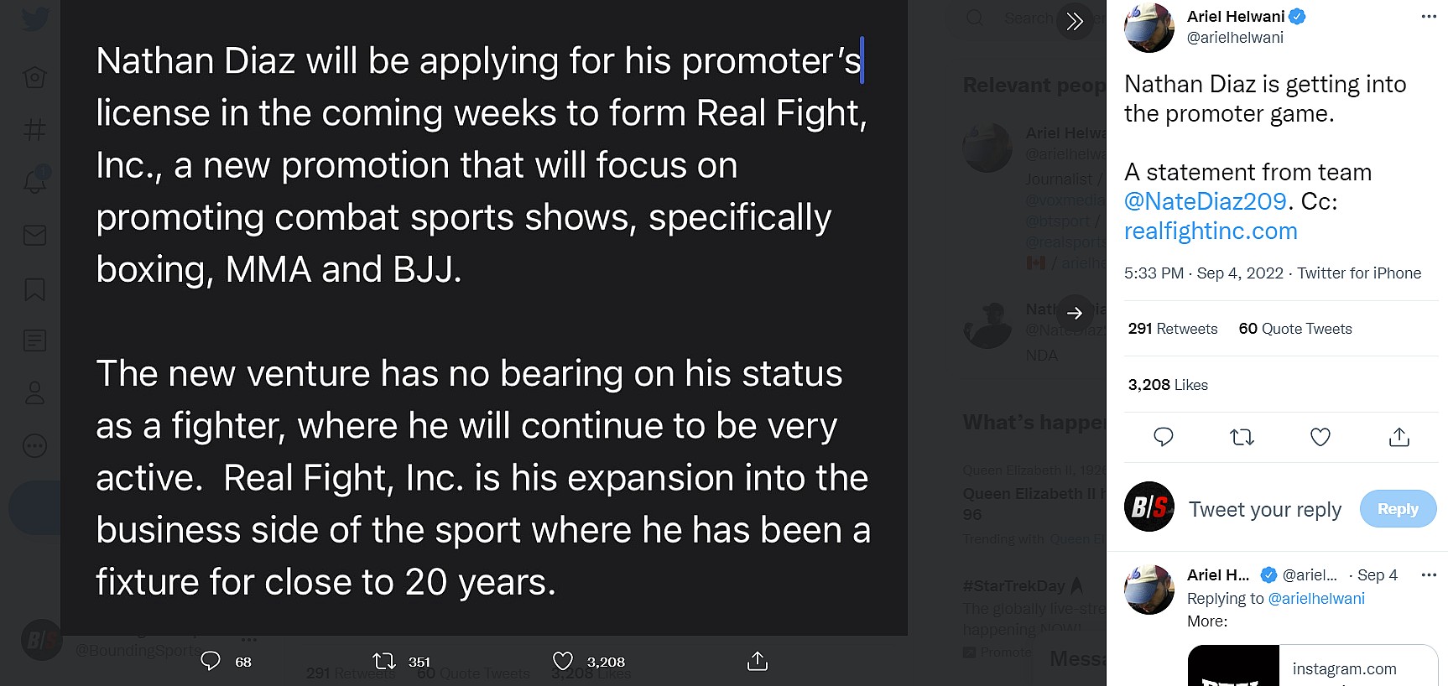1448x686 pixels.
Task: Open more options for Ariel Helwani's tweet
Action: (1429, 17)
